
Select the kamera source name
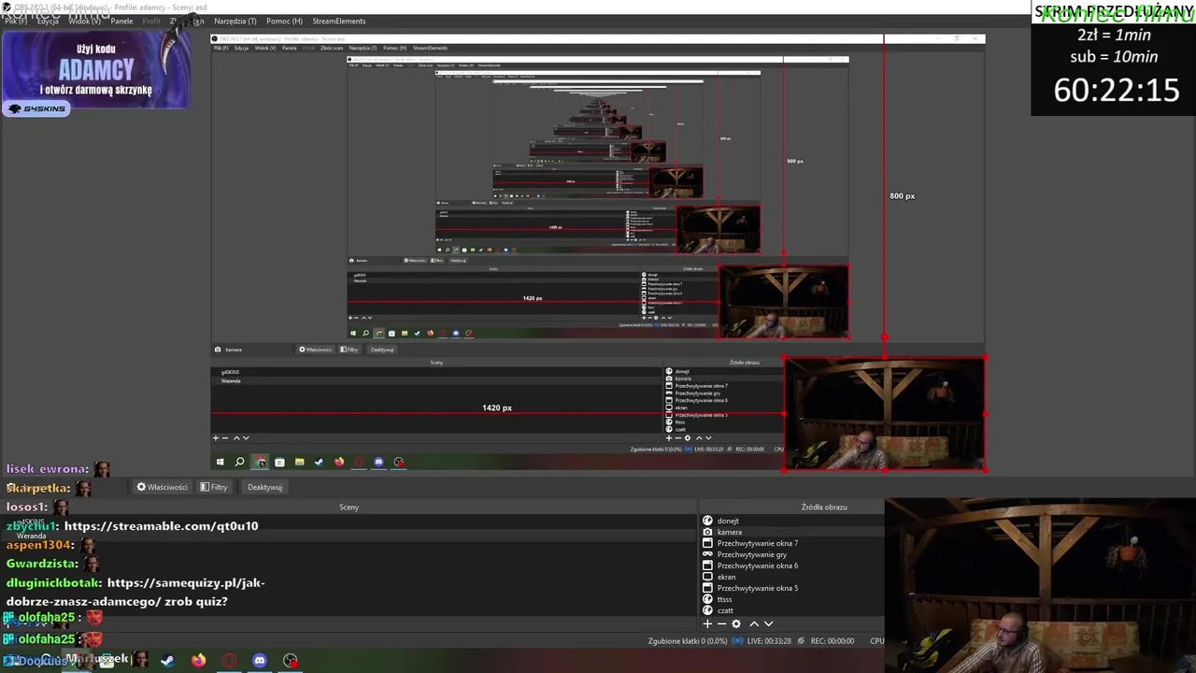click(730, 532)
